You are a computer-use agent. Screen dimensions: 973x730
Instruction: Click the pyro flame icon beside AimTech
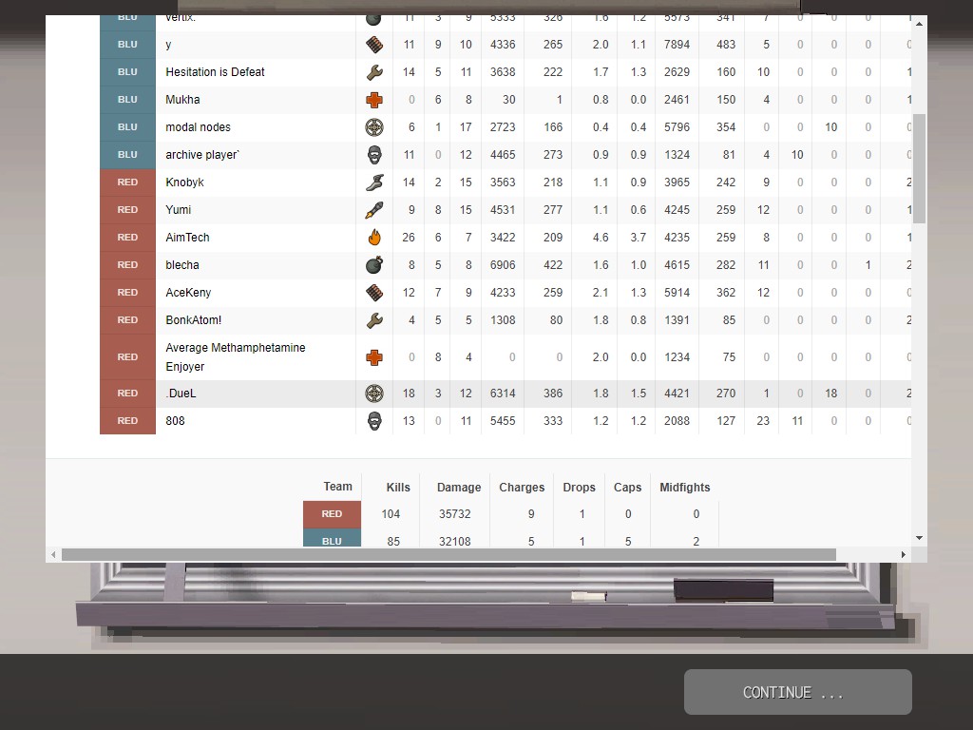(374, 238)
